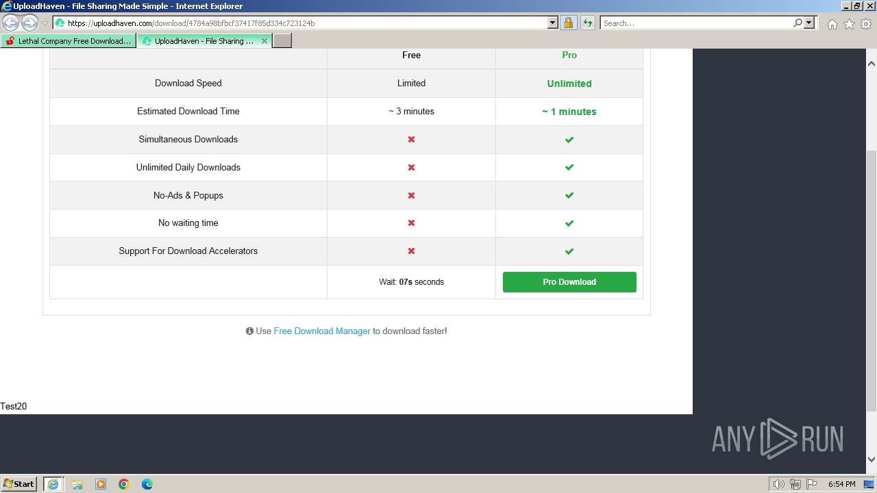Click Internet Explorer taskbar icon
877x493 pixels.
(x=53, y=484)
